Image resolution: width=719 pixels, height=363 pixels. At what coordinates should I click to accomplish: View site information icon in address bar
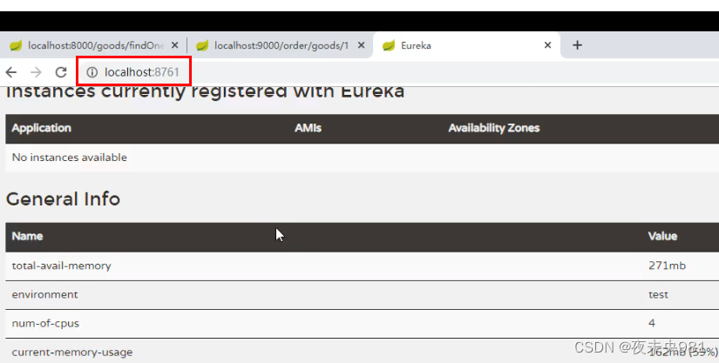tap(92, 72)
